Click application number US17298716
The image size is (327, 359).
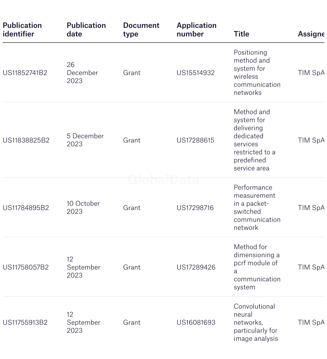coord(195,208)
